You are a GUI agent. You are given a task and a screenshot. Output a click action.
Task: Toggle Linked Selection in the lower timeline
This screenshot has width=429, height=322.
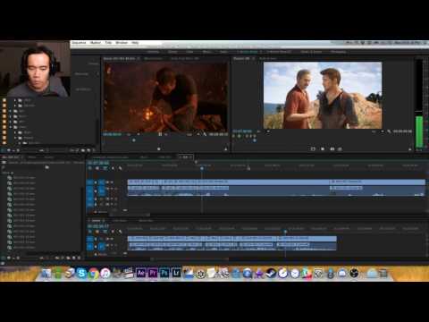(x=105, y=232)
